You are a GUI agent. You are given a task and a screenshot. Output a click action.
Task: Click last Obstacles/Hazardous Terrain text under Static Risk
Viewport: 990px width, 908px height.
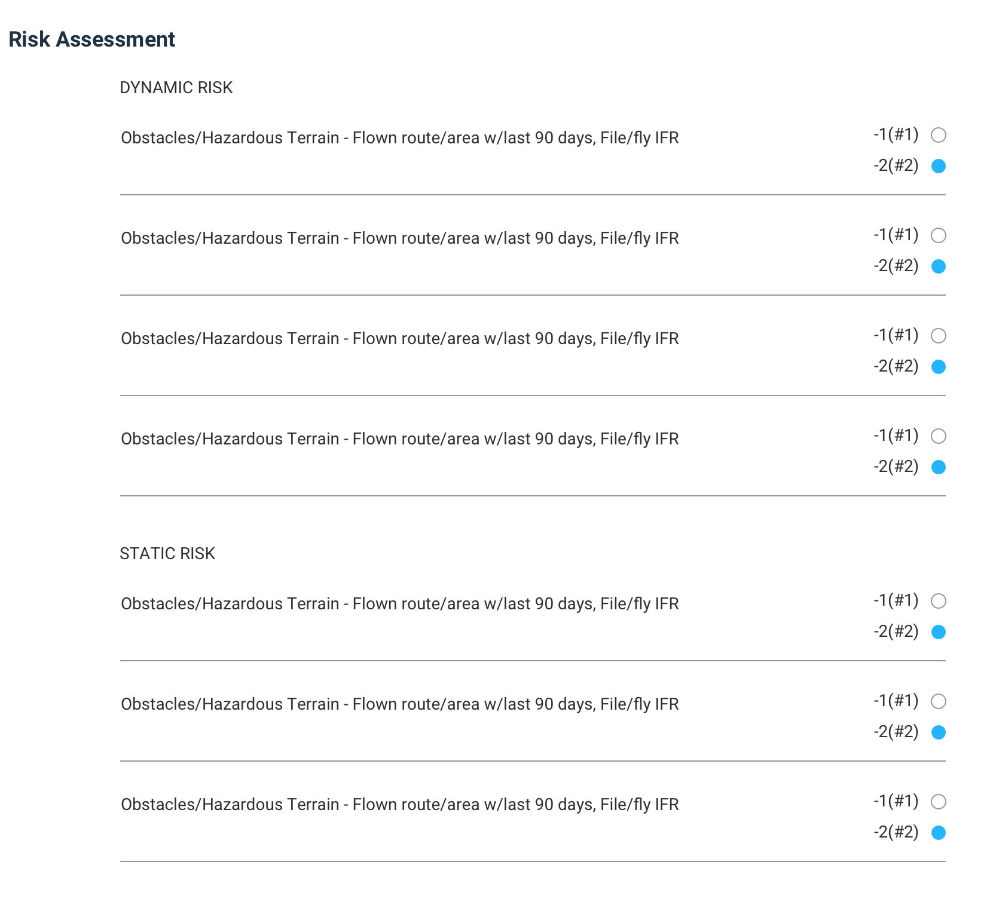point(400,805)
